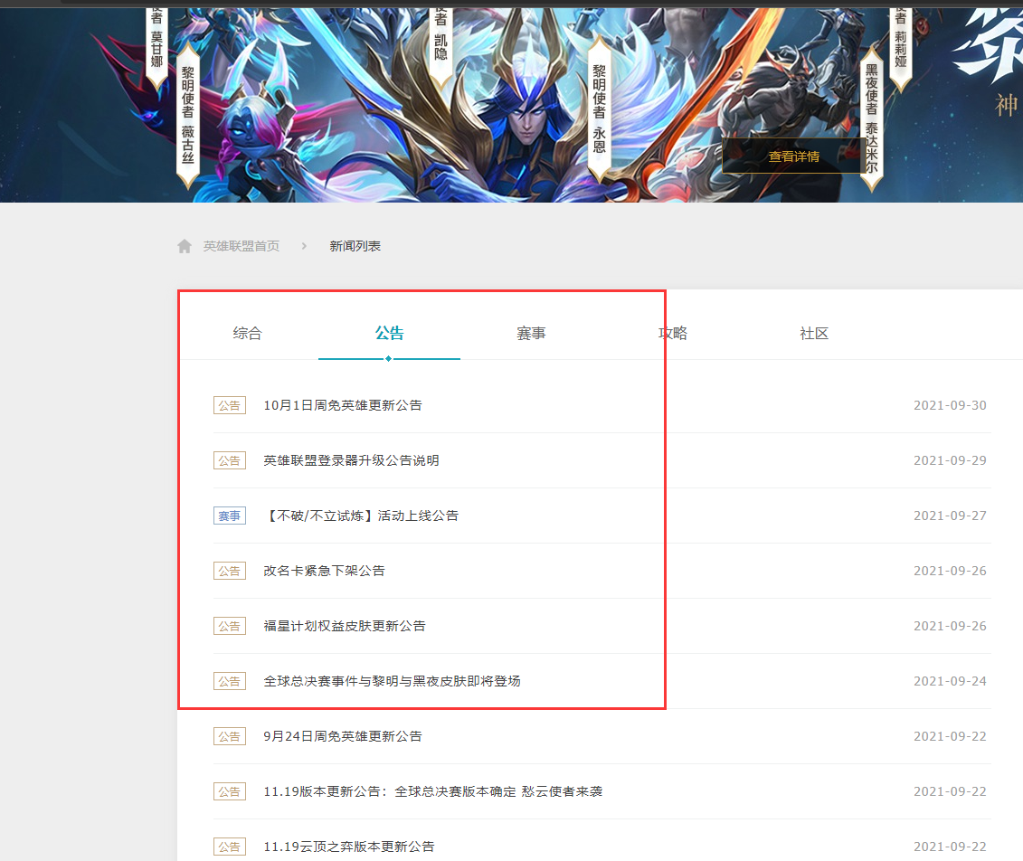Open 英雄联盟登录器升级公告说明 article
The width and height of the screenshot is (1023, 861).
351,460
